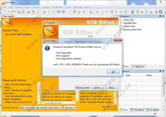
Task: Open 'Tutorial on using the Repository' link
Action: pyautogui.click(x=18, y=92)
